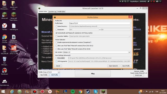Enable the Game Directory checkbox
The width and height of the screenshot is (167, 94).
56,26
